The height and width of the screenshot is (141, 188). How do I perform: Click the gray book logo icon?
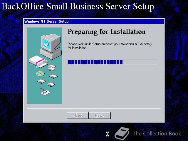pos(122,133)
